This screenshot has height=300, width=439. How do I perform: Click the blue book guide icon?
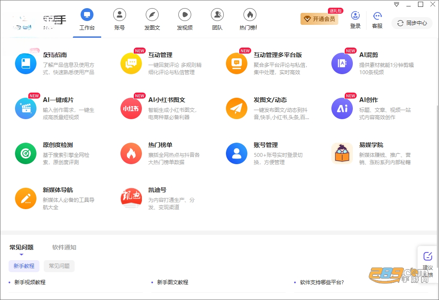click(26, 63)
